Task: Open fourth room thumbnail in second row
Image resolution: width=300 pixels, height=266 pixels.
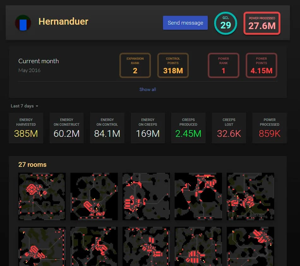Action: point(198,246)
